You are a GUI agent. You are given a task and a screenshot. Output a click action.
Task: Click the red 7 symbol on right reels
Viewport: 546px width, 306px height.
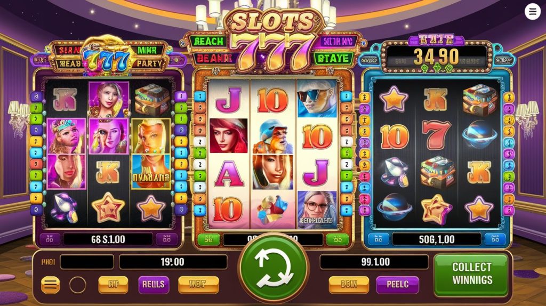coord(436,135)
